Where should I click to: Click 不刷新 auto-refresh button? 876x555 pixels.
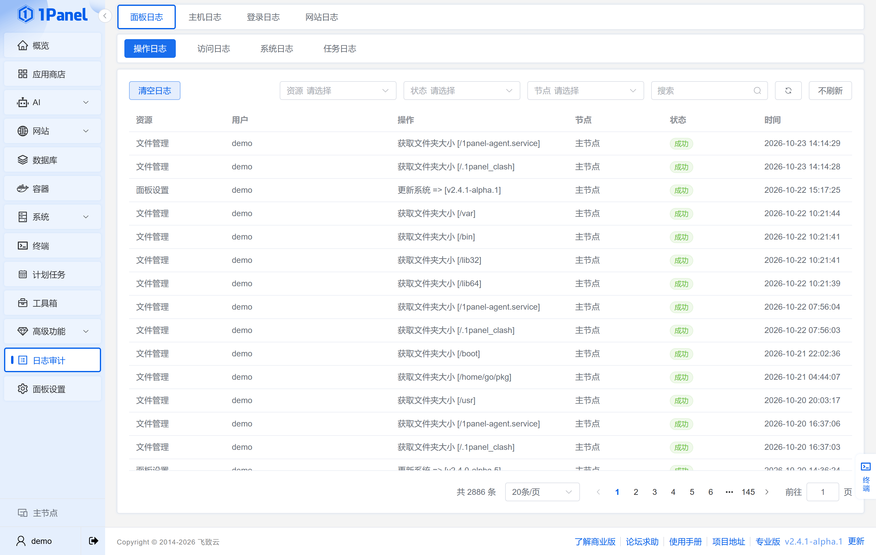(830, 91)
